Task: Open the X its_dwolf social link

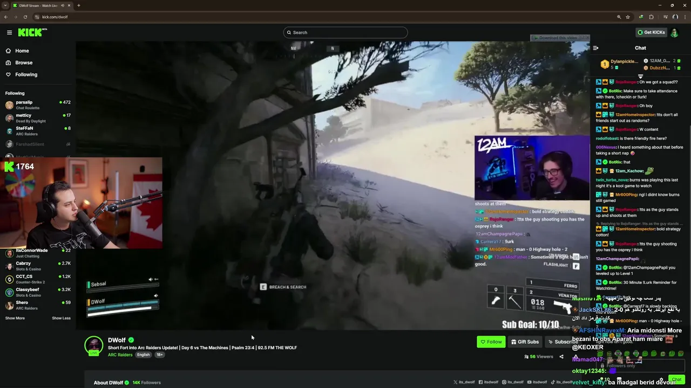Action: (464, 382)
